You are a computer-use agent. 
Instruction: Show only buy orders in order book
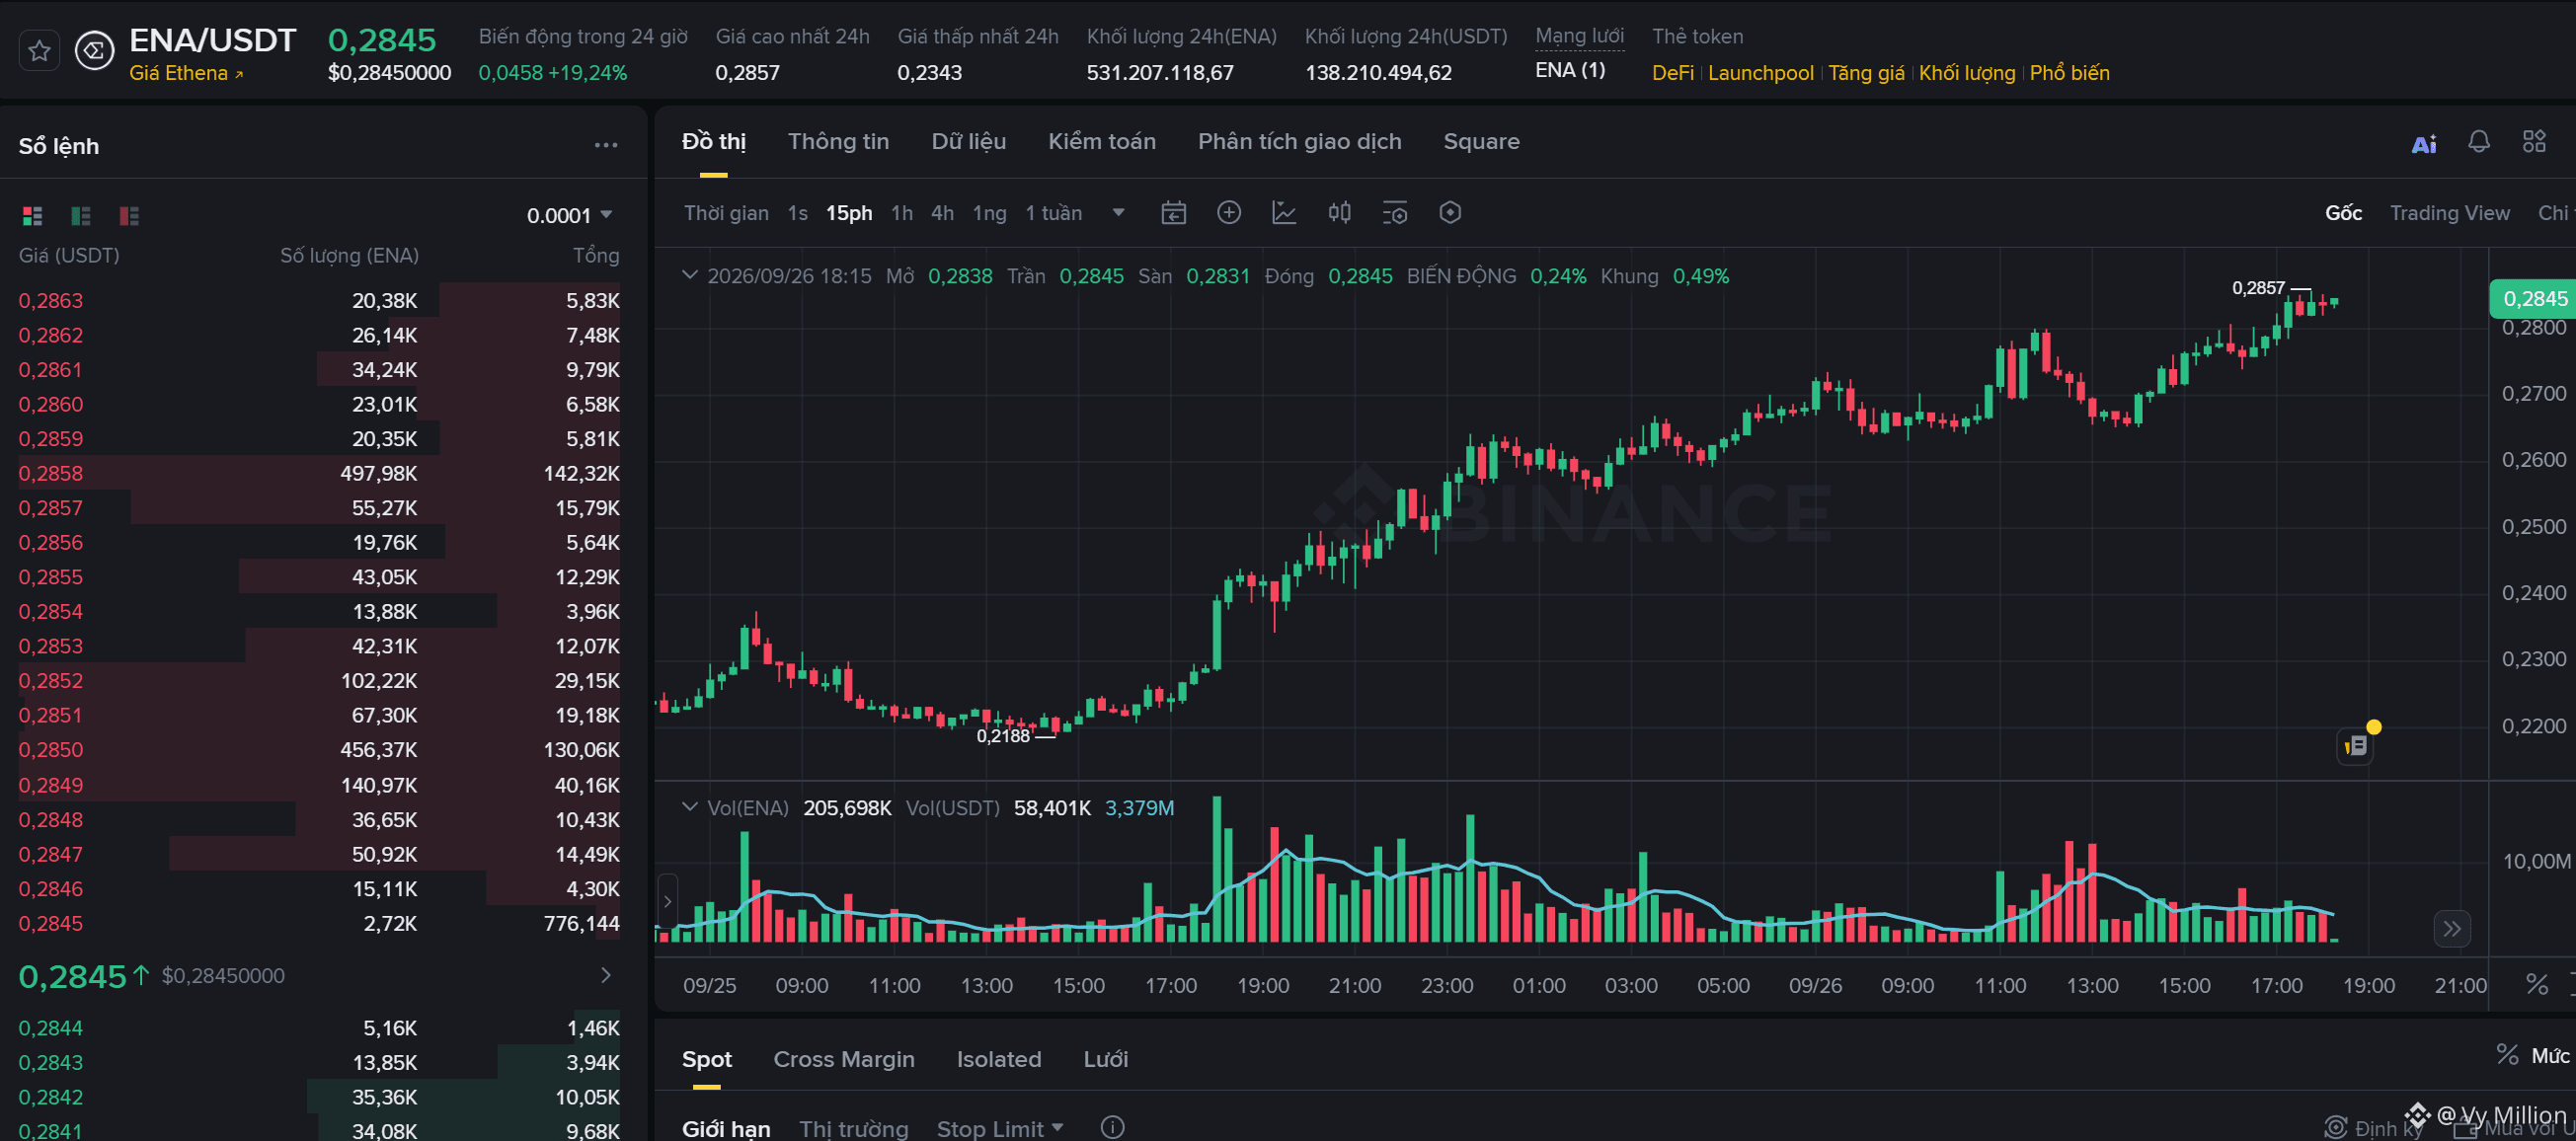pyautogui.click(x=81, y=215)
